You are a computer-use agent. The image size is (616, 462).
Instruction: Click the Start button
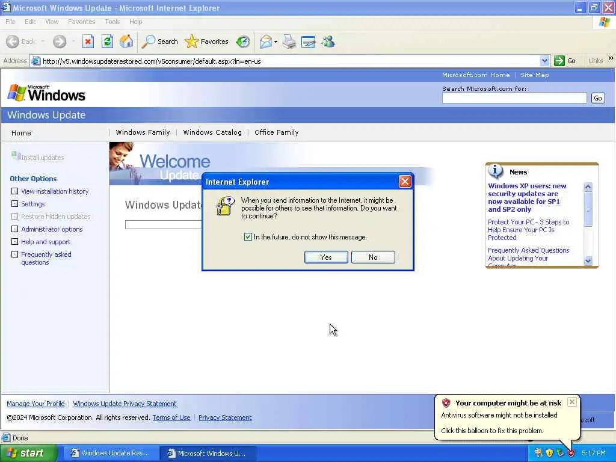tap(28, 453)
